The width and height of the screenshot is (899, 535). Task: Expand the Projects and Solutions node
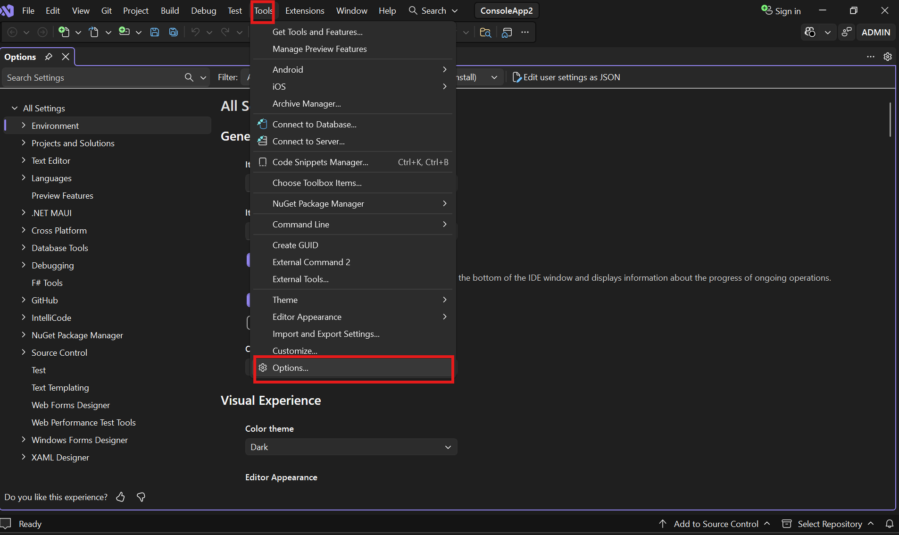(x=23, y=143)
